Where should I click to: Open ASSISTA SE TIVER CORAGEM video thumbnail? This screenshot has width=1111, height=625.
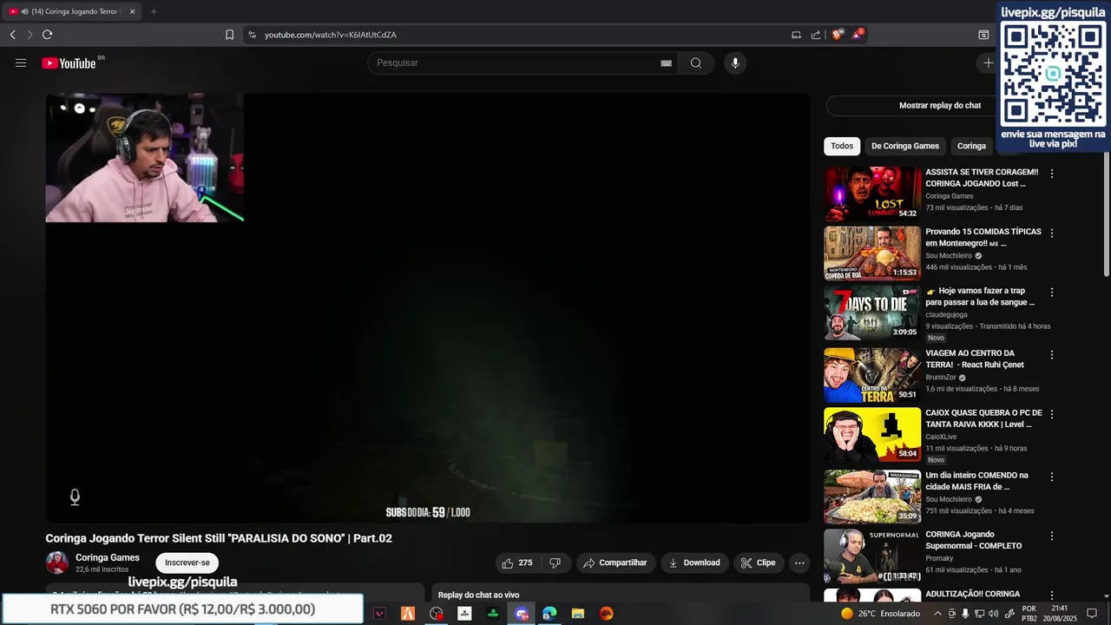tap(872, 194)
